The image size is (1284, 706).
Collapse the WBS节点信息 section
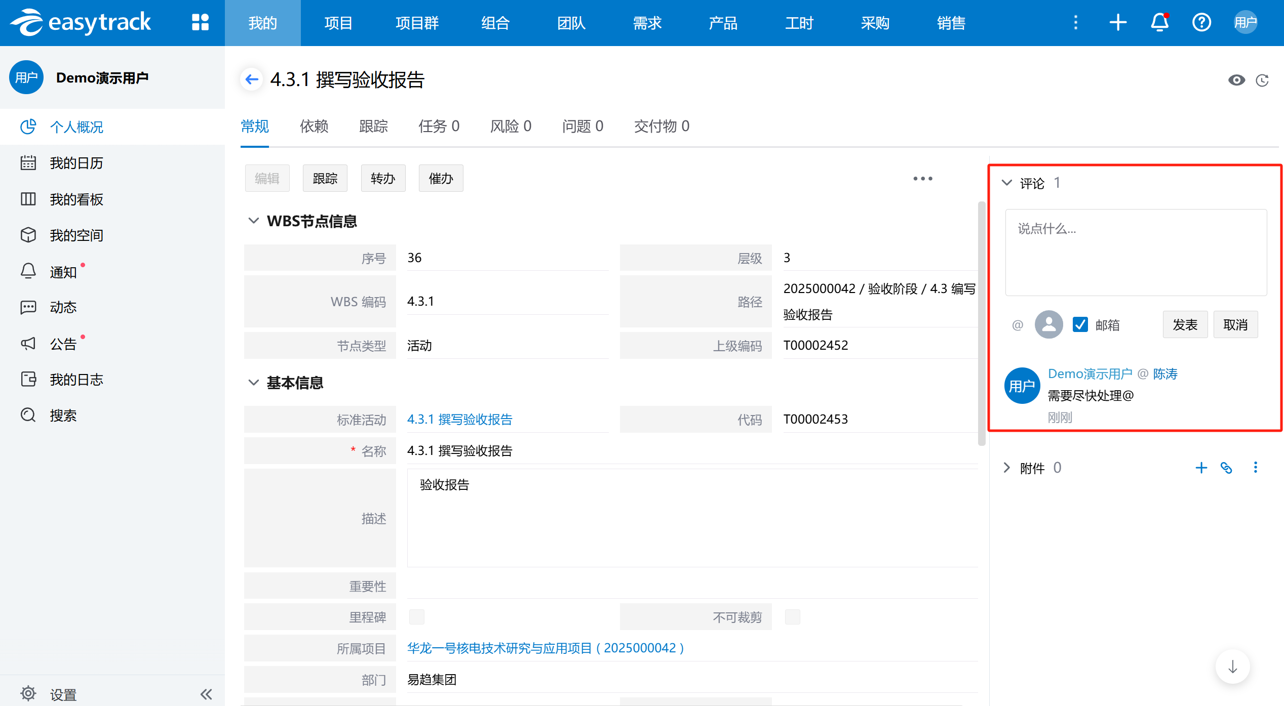[x=253, y=221]
